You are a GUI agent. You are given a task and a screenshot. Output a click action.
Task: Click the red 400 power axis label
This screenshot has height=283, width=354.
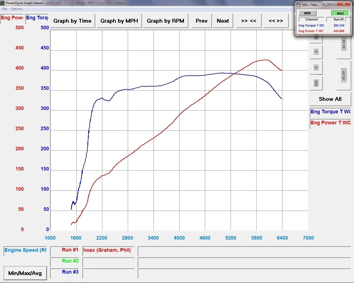pos(20,68)
